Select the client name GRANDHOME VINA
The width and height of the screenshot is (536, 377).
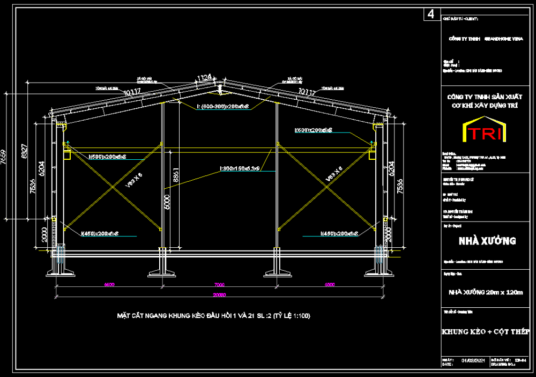[503, 39]
